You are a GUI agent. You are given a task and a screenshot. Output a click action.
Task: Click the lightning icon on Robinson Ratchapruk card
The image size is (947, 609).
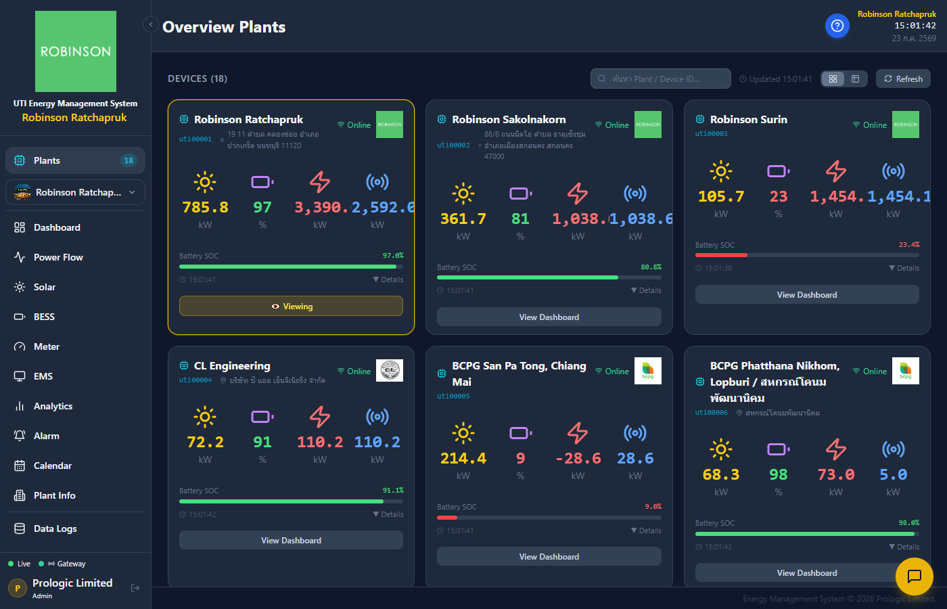(x=320, y=182)
